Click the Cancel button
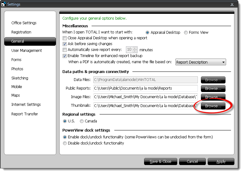Image resolution: width=243 pixels, height=173 pixels. (x=192, y=162)
